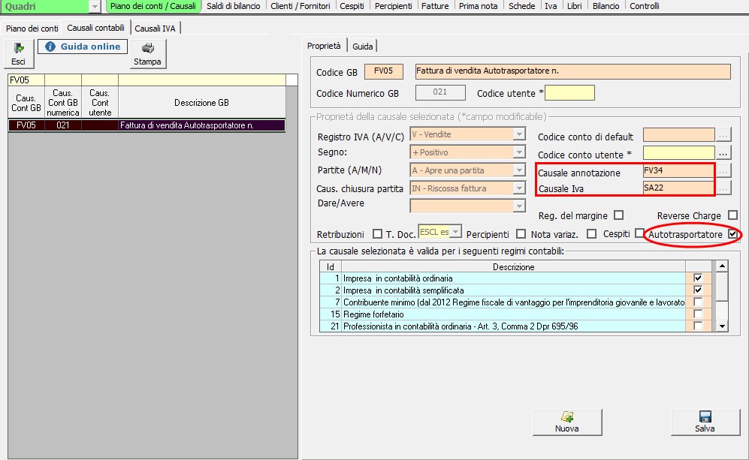Expand the Registro IVA dropdown
Viewport: 749px width, 460px height.
(x=518, y=135)
